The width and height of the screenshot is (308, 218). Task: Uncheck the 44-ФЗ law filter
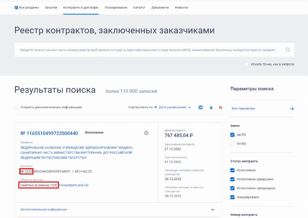[232, 135]
